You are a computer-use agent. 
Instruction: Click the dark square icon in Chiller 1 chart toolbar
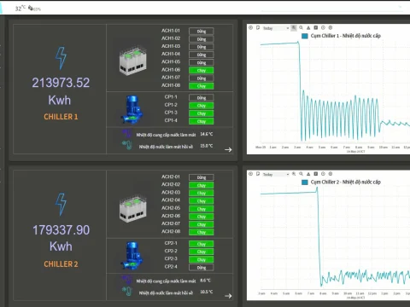pyautogui.click(x=316, y=27)
